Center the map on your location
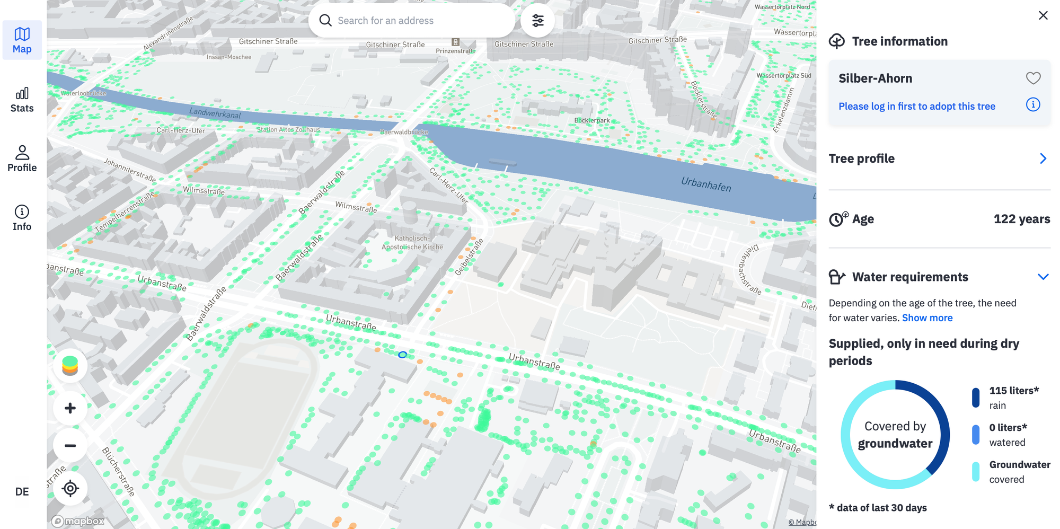This screenshot has height=529, width=1060. [70, 489]
